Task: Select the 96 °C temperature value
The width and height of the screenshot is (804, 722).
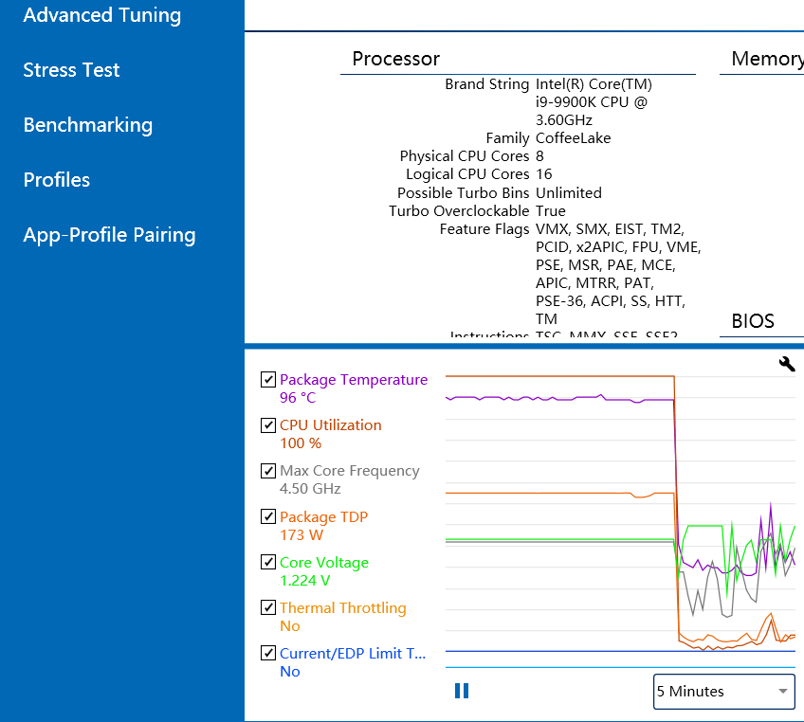Action: [x=298, y=398]
